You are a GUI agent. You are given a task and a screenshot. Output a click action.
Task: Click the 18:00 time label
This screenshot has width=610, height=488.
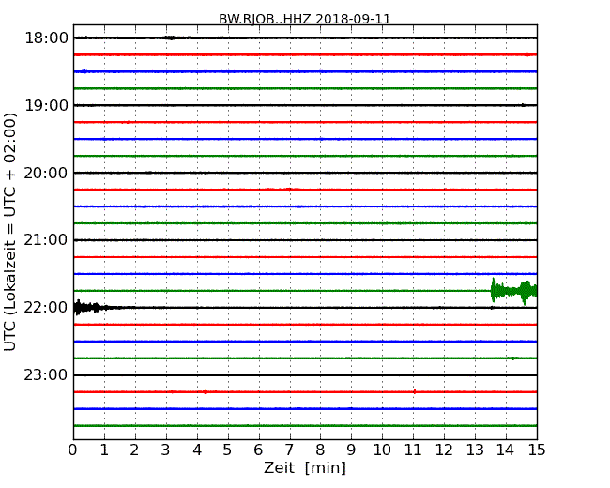click(x=46, y=38)
